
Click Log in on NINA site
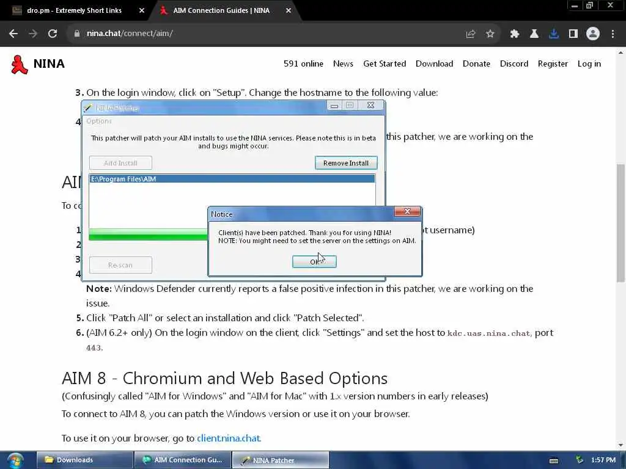coord(589,64)
